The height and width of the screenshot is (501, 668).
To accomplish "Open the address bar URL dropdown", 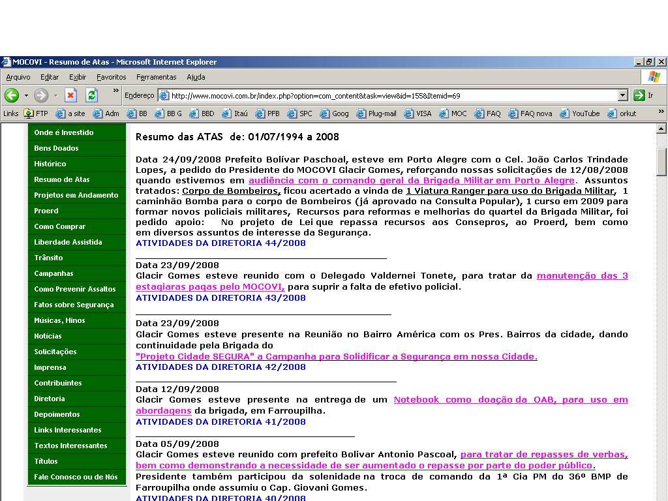I will 623,95.
